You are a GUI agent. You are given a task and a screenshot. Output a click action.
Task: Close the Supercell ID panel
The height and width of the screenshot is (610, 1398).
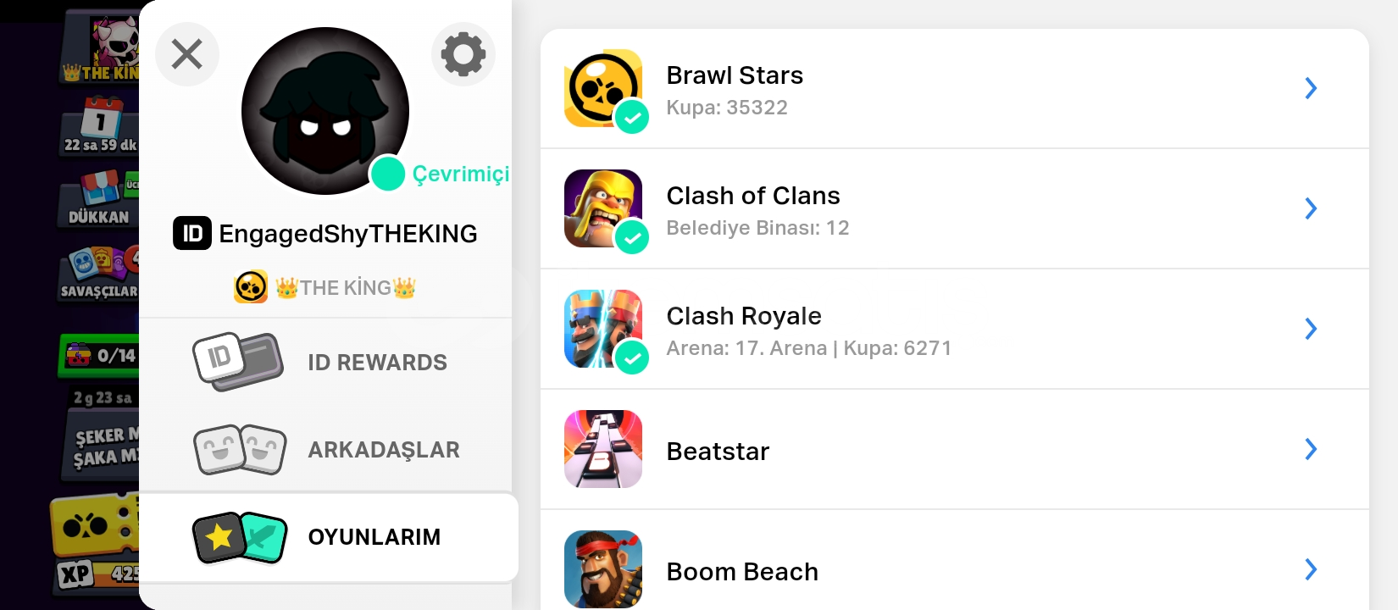pos(187,54)
